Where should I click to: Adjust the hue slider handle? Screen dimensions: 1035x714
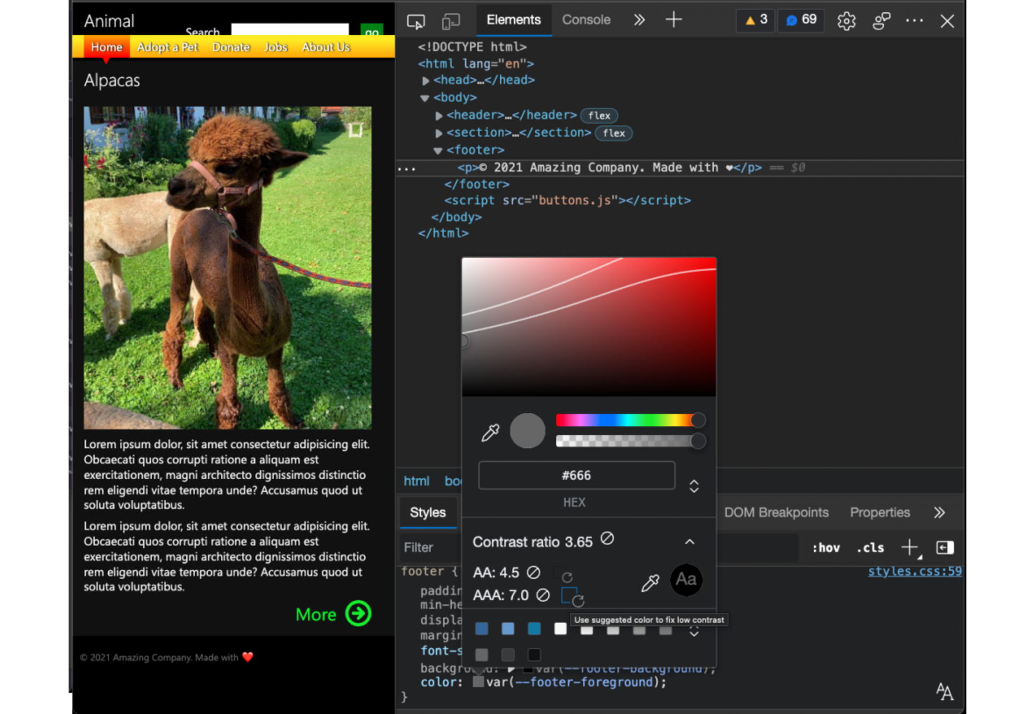698,420
